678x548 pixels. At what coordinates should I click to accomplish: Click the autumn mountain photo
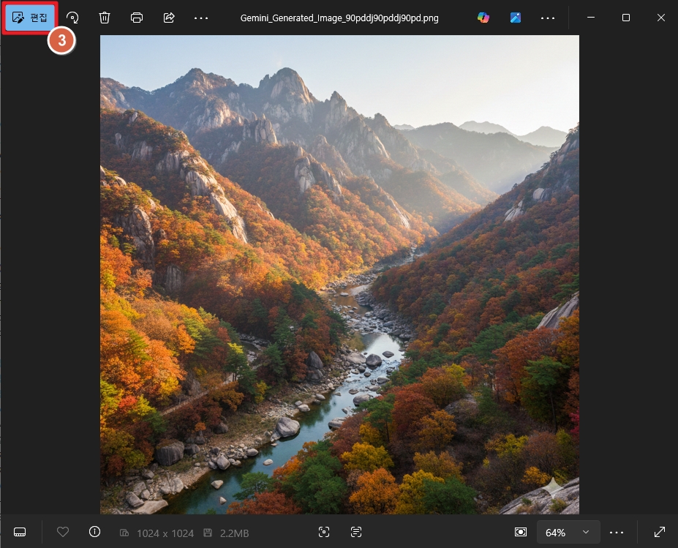tap(339, 274)
